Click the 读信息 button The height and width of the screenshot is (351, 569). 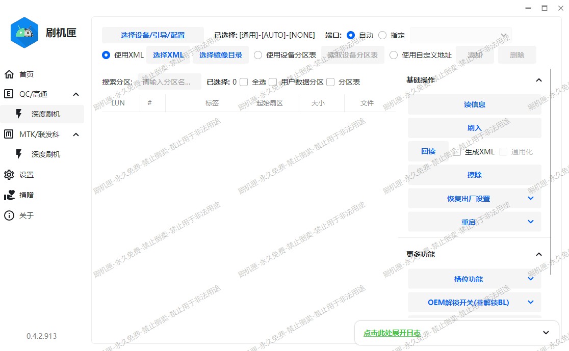(x=474, y=104)
